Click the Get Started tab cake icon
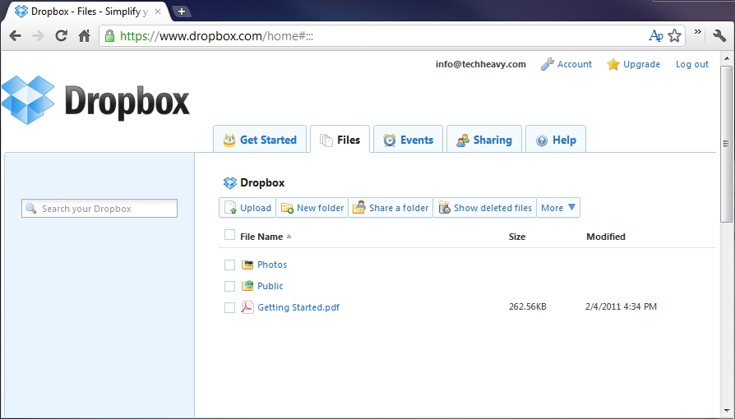The height and width of the screenshot is (419, 735). [x=229, y=140]
